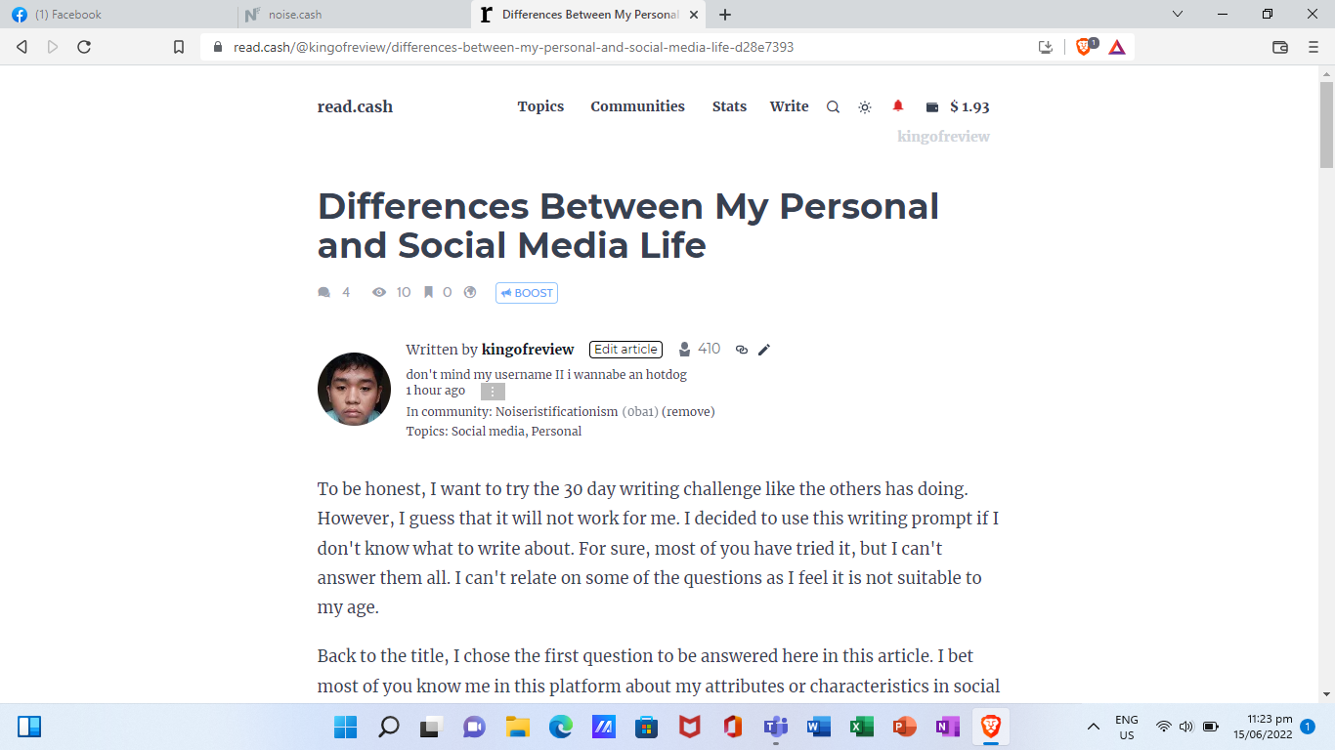Screen dimensions: 1335x750
Task: Open the read.cash search icon
Action: pos(833,107)
